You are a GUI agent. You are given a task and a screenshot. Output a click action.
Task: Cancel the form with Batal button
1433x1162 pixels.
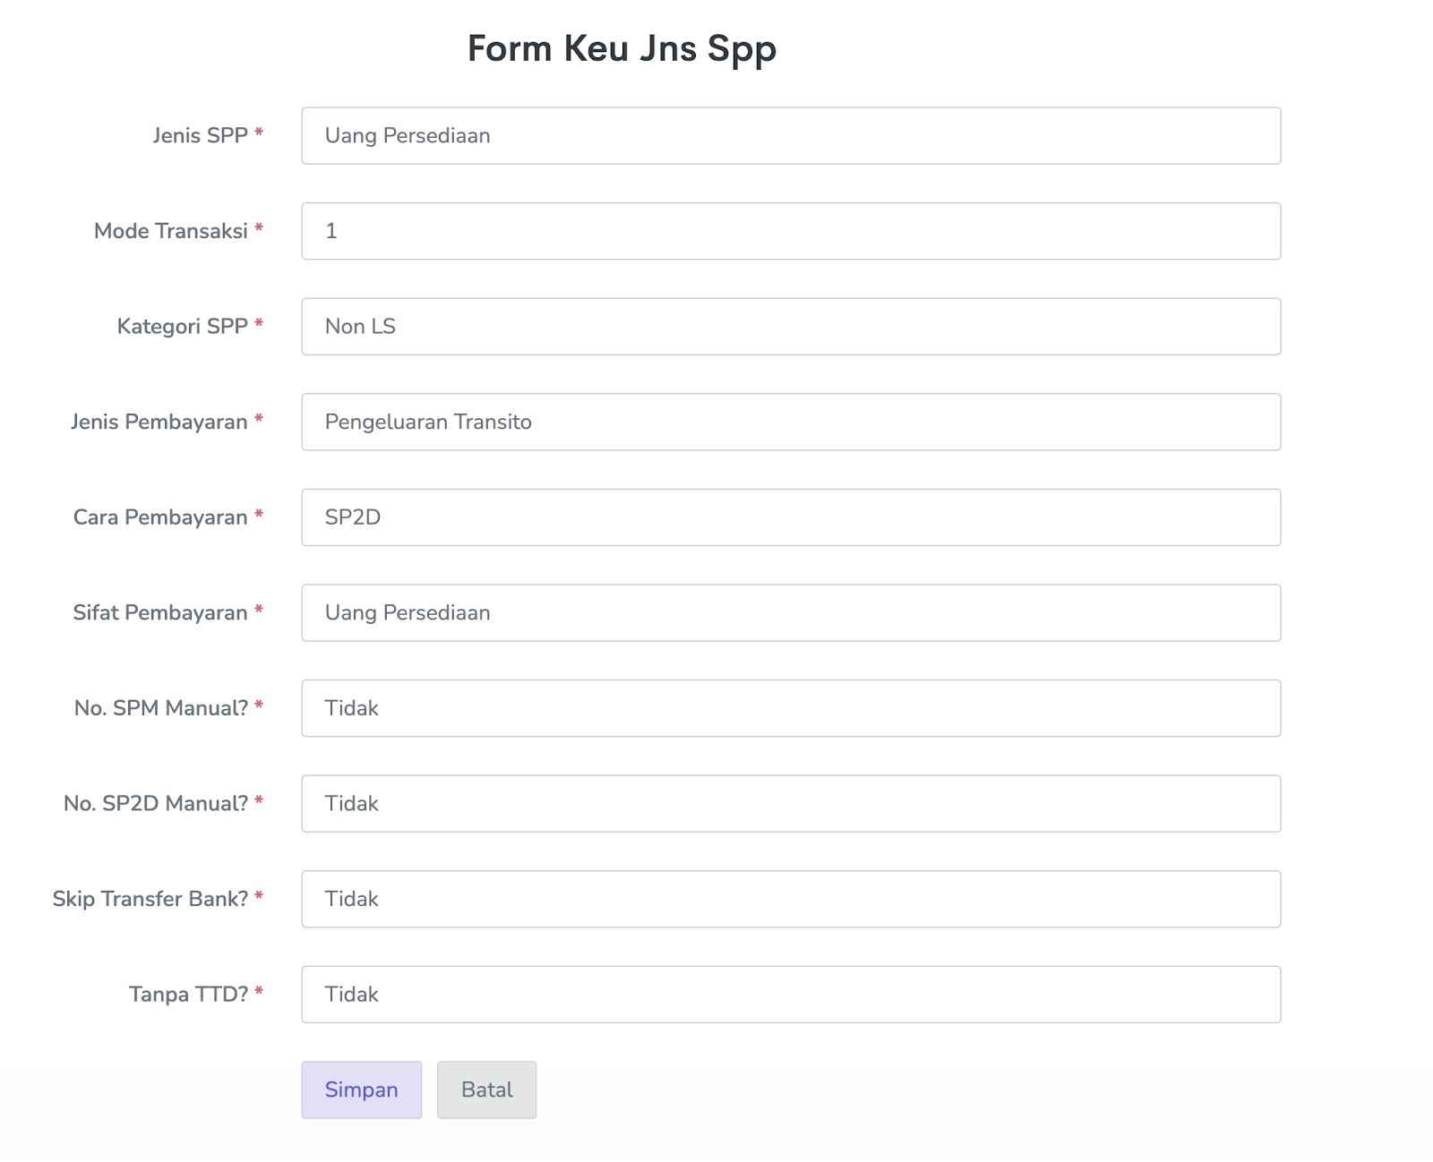[486, 1089]
